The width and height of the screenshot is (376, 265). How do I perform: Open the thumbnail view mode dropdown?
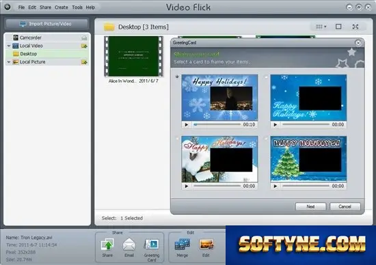click(x=321, y=27)
